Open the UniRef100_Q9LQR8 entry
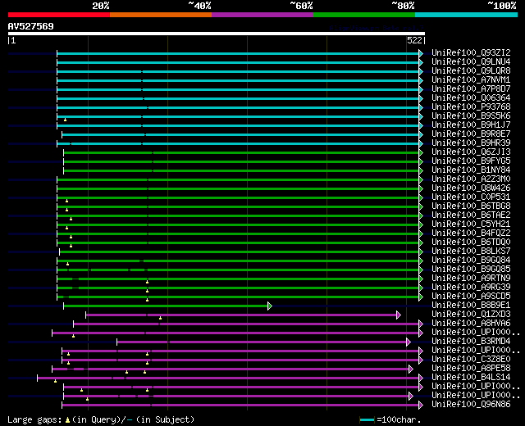This screenshot has width=525, height=426. [x=471, y=71]
